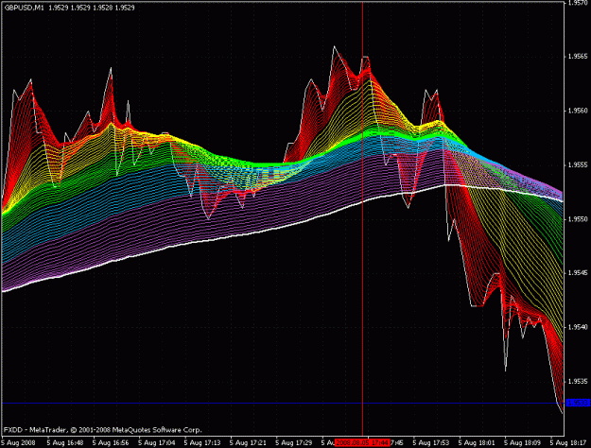The image size is (591, 448).
Task: Click the FXDD - MetaTrader copyright text
Action: click(x=103, y=430)
